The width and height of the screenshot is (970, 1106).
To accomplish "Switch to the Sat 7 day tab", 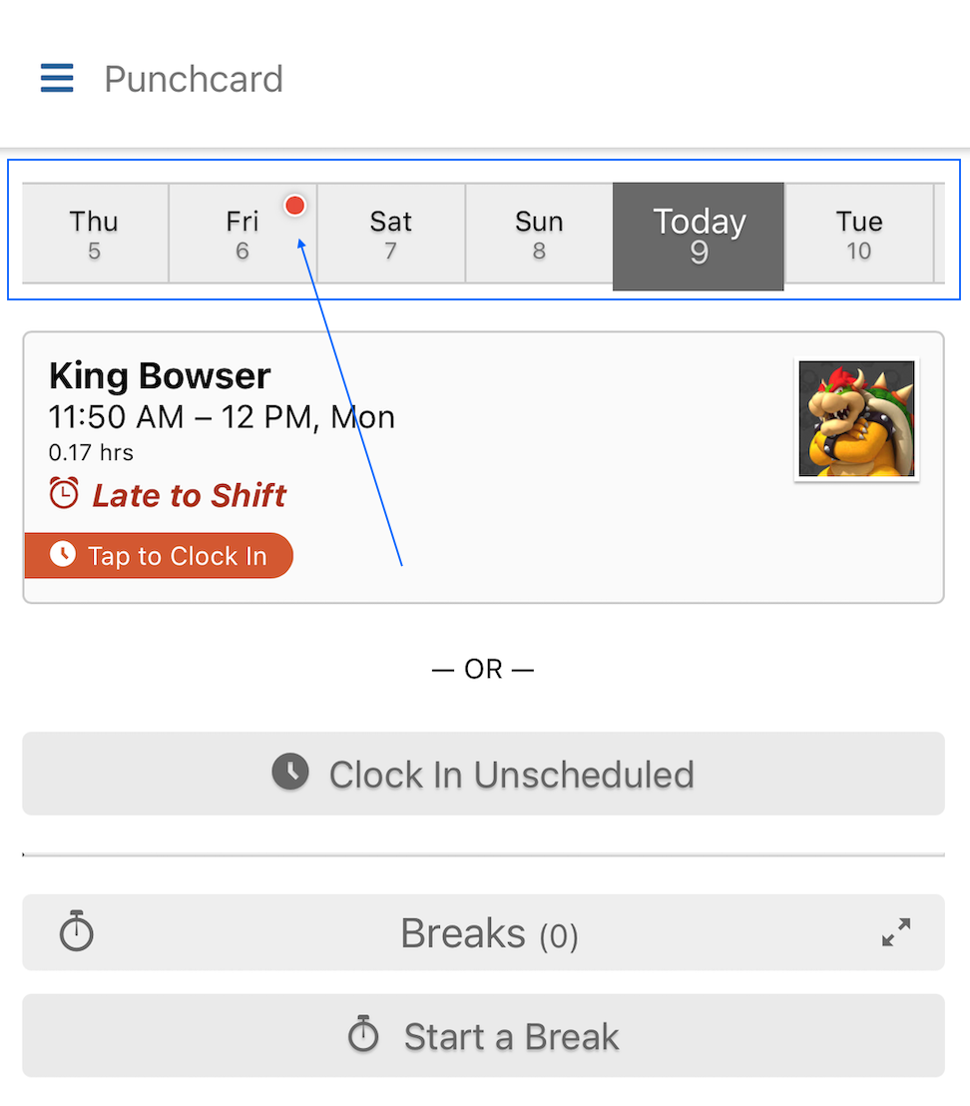I will pos(390,234).
